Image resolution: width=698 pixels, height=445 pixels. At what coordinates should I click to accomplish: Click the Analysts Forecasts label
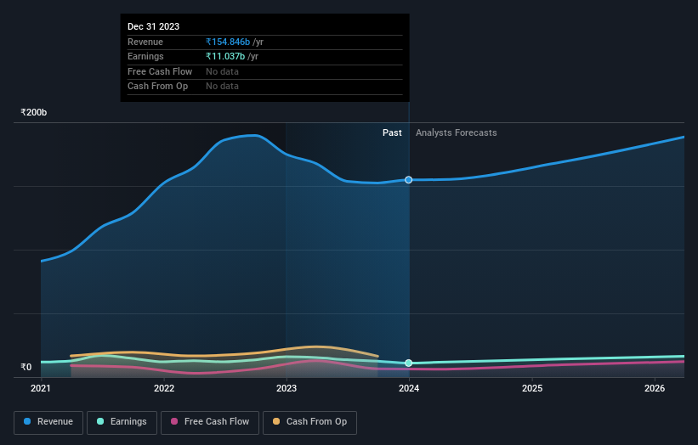tap(457, 132)
